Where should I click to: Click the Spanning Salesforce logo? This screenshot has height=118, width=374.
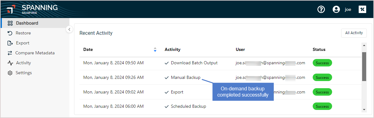[32, 9]
